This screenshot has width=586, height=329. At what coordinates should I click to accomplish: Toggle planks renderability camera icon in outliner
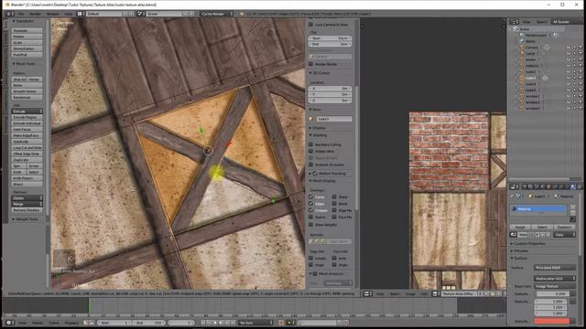581,59
